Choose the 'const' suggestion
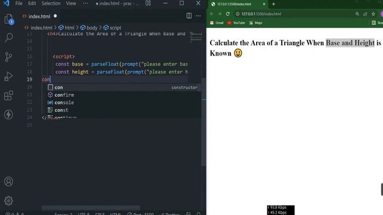383x215 pixels. 124,110
